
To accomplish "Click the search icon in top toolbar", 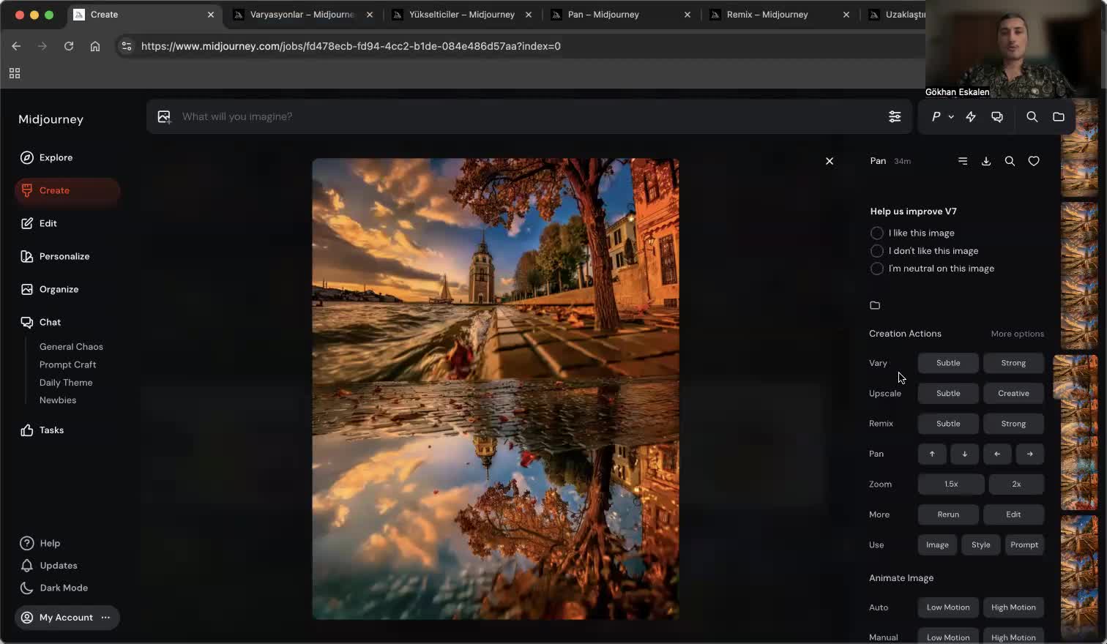I will 1032,116.
